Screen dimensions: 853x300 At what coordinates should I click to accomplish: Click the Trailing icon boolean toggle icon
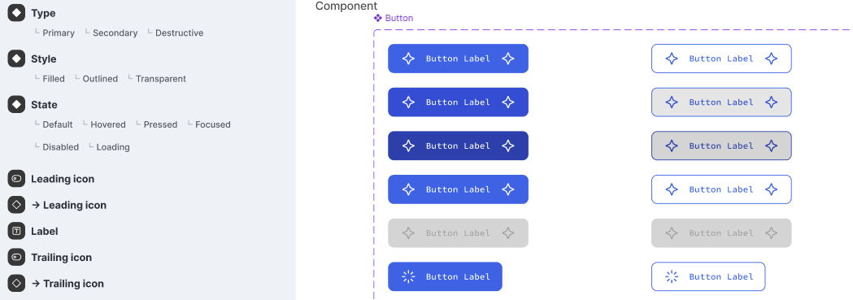(16, 257)
